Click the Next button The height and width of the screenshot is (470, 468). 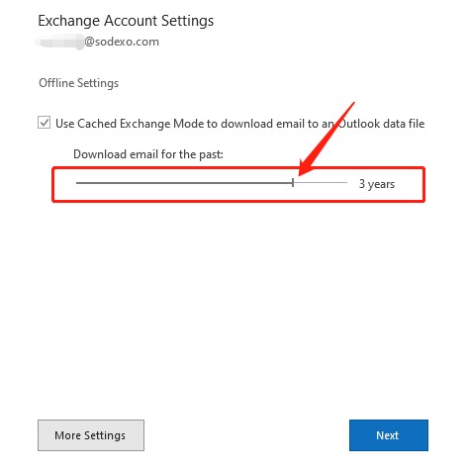tap(389, 435)
